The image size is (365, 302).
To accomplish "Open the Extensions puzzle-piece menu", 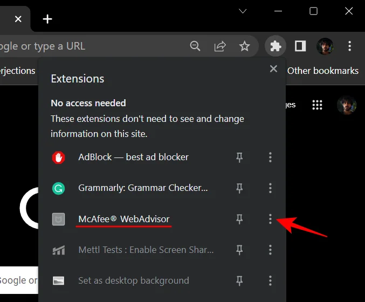I will coord(276,46).
